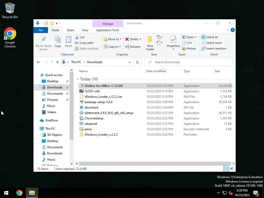This screenshot has width=264, height=198.
Task: Click the horizontal scrollbar of file list
Action: click(155, 163)
